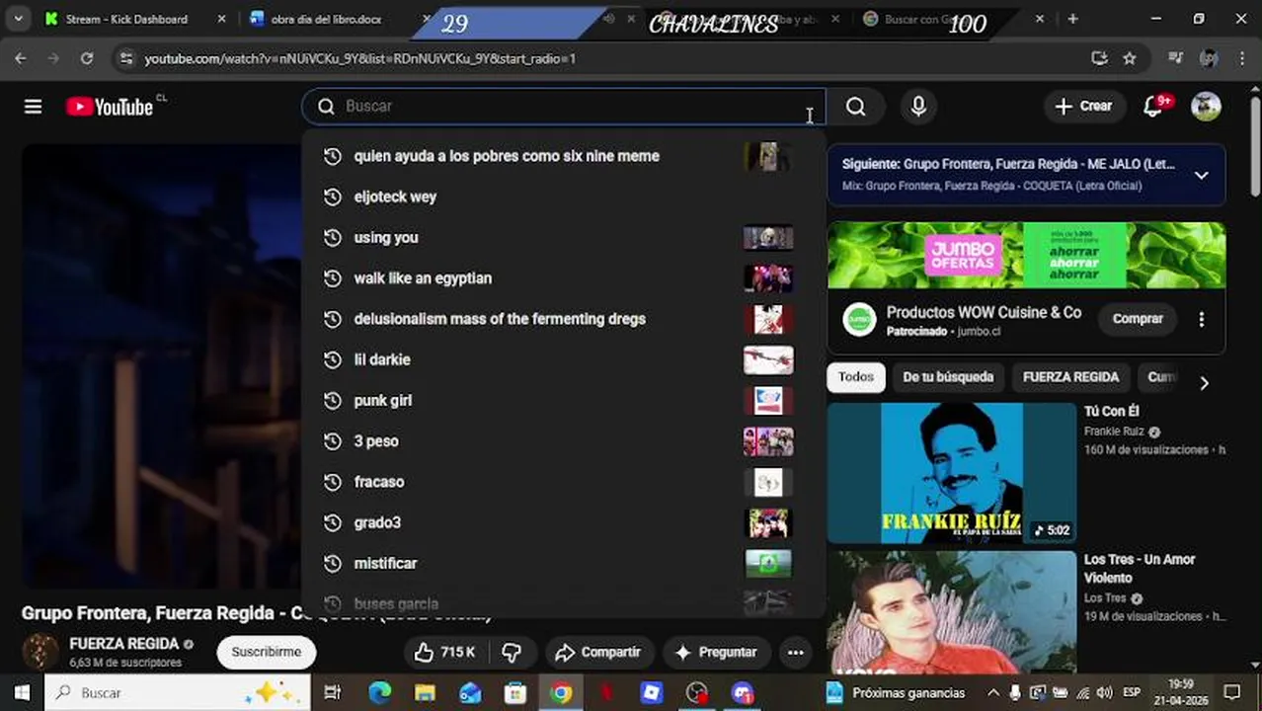Click the Chrome address bar URL

(360, 58)
